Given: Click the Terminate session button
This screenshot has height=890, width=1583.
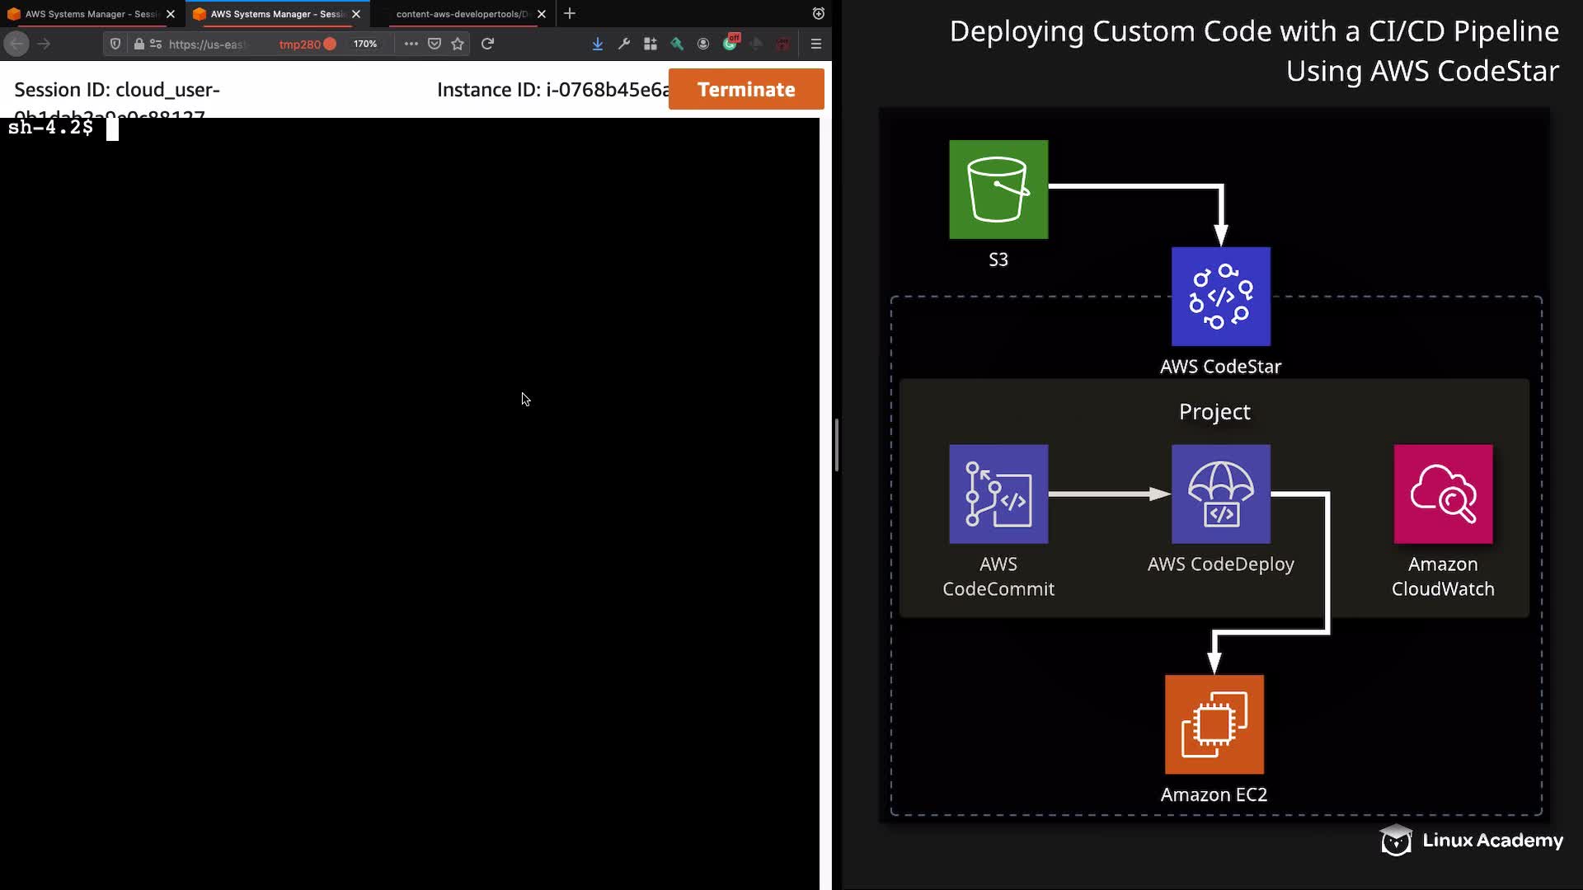Looking at the screenshot, I should [745, 89].
